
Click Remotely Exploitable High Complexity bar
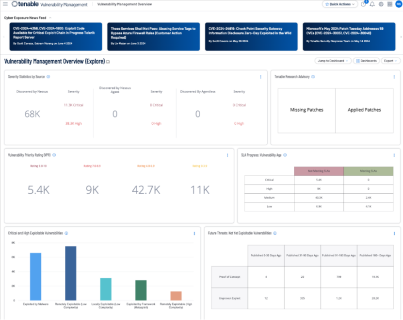click(x=176, y=296)
